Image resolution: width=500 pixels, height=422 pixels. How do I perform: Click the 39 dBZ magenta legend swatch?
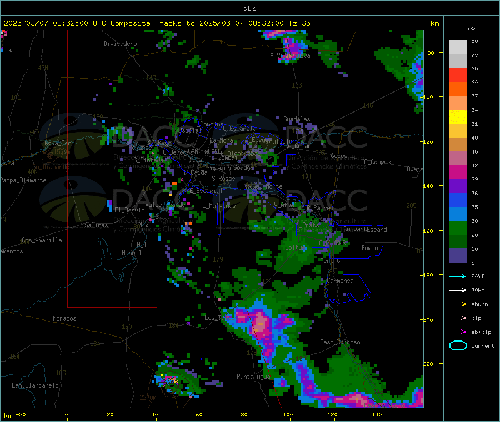point(458,172)
